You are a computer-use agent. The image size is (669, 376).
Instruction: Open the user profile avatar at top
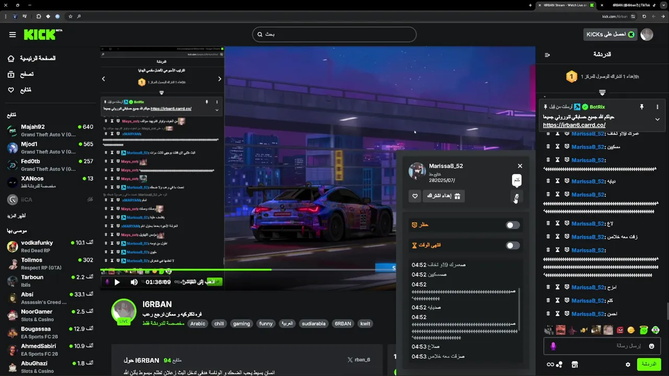[x=647, y=34]
